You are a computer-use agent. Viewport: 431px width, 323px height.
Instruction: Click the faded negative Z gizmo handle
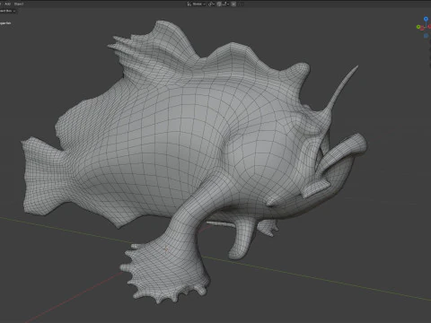(x=426, y=36)
